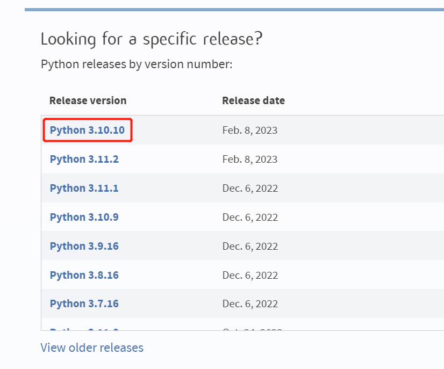Click the Feb. 8, 2023 date beside Python 3.11.2
Image resolution: width=444 pixels, height=369 pixels.
[x=250, y=160]
